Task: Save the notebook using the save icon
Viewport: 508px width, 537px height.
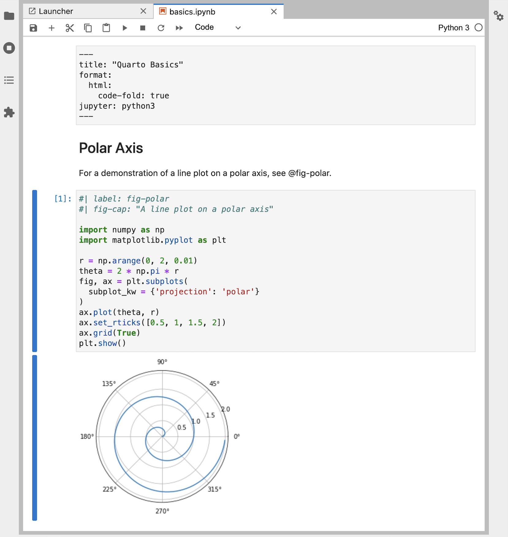Action: pyautogui.click(x=33, y=28)
